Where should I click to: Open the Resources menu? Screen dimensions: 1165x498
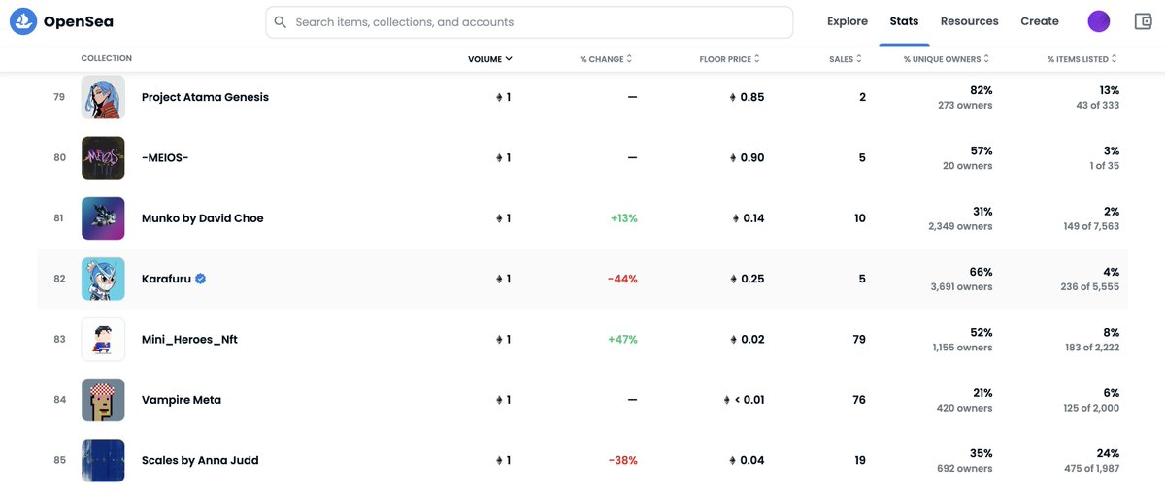[x=970, y=21]
